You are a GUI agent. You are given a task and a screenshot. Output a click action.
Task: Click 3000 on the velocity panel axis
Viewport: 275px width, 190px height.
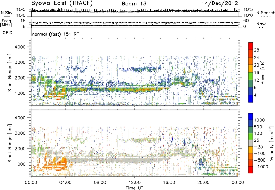(x=20, y=133)
